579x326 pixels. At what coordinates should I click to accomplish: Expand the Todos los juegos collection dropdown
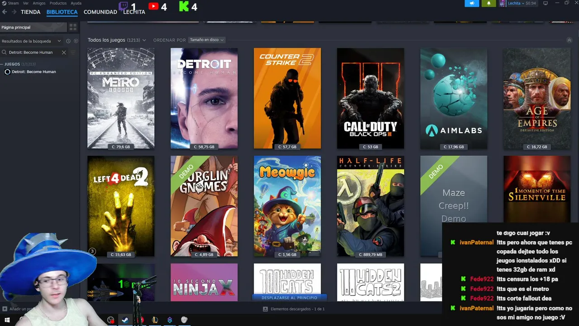[x=144, y=40]
